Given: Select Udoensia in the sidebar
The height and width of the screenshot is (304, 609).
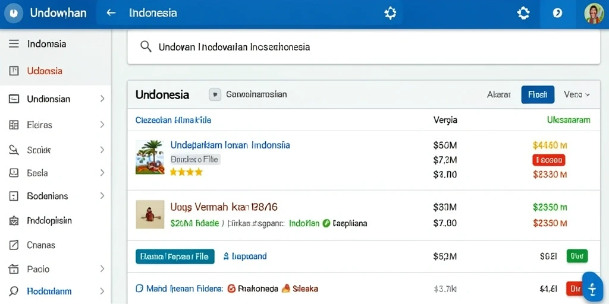Looking at the screenshot, I should click(45, 71).
